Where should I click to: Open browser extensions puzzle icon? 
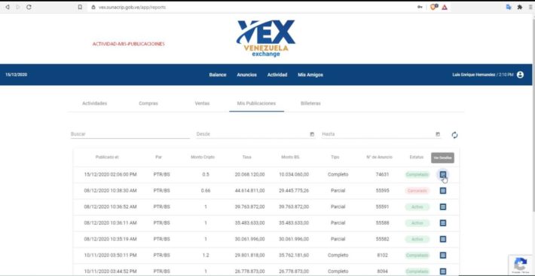coord(520,7)
